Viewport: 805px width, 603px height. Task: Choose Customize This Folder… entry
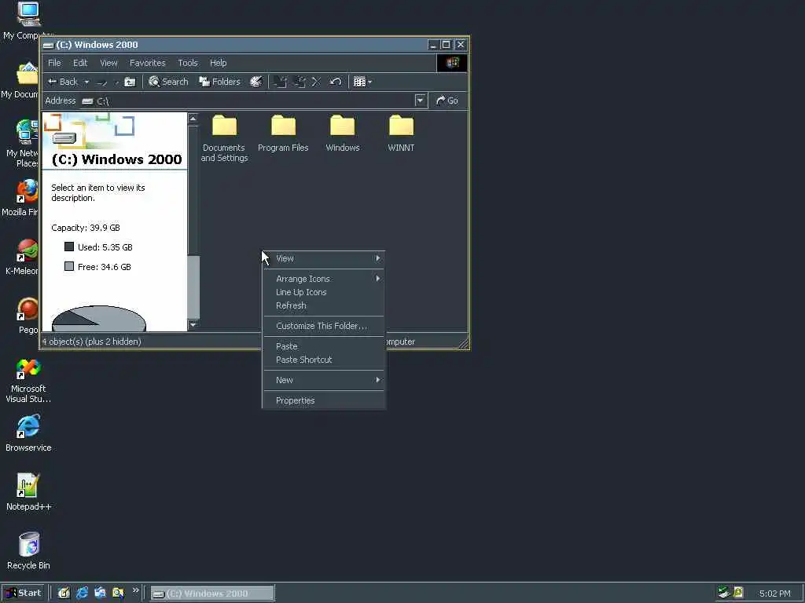324,326
